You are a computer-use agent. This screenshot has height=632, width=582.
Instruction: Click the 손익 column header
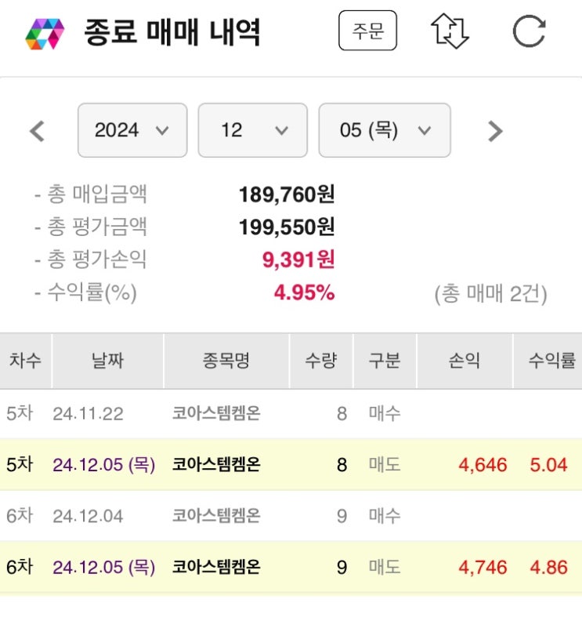click(465, 361)
